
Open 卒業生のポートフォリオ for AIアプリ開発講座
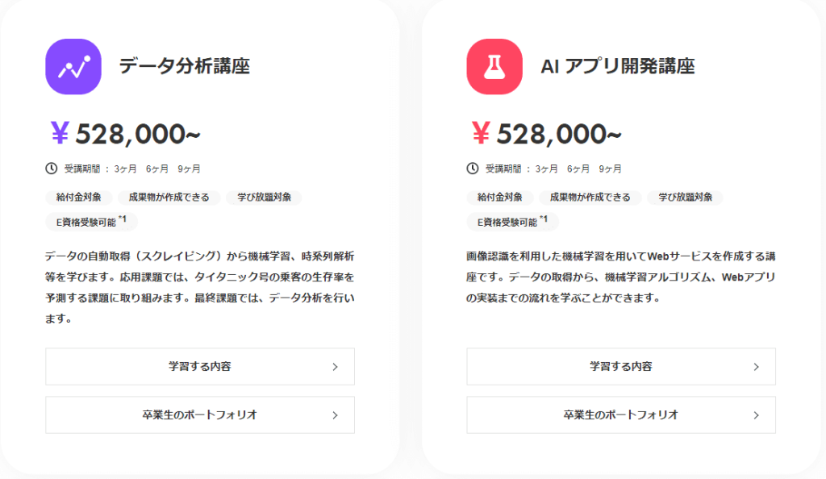(621, 414)
